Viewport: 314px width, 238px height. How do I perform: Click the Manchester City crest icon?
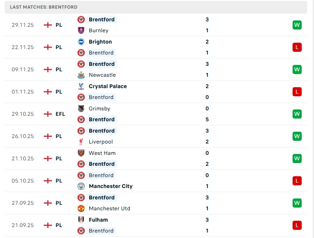pos(81,186)
